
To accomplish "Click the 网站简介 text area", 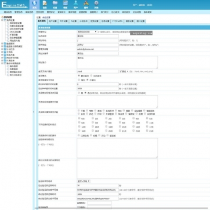I will point(117,62).
